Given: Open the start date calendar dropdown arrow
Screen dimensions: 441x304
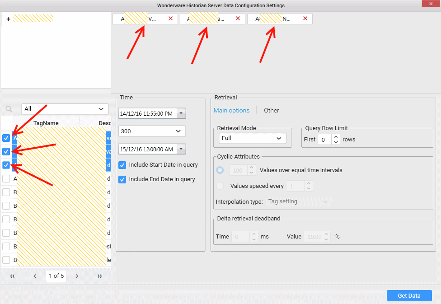Looking at the screenshot, I should click(181, 113).
